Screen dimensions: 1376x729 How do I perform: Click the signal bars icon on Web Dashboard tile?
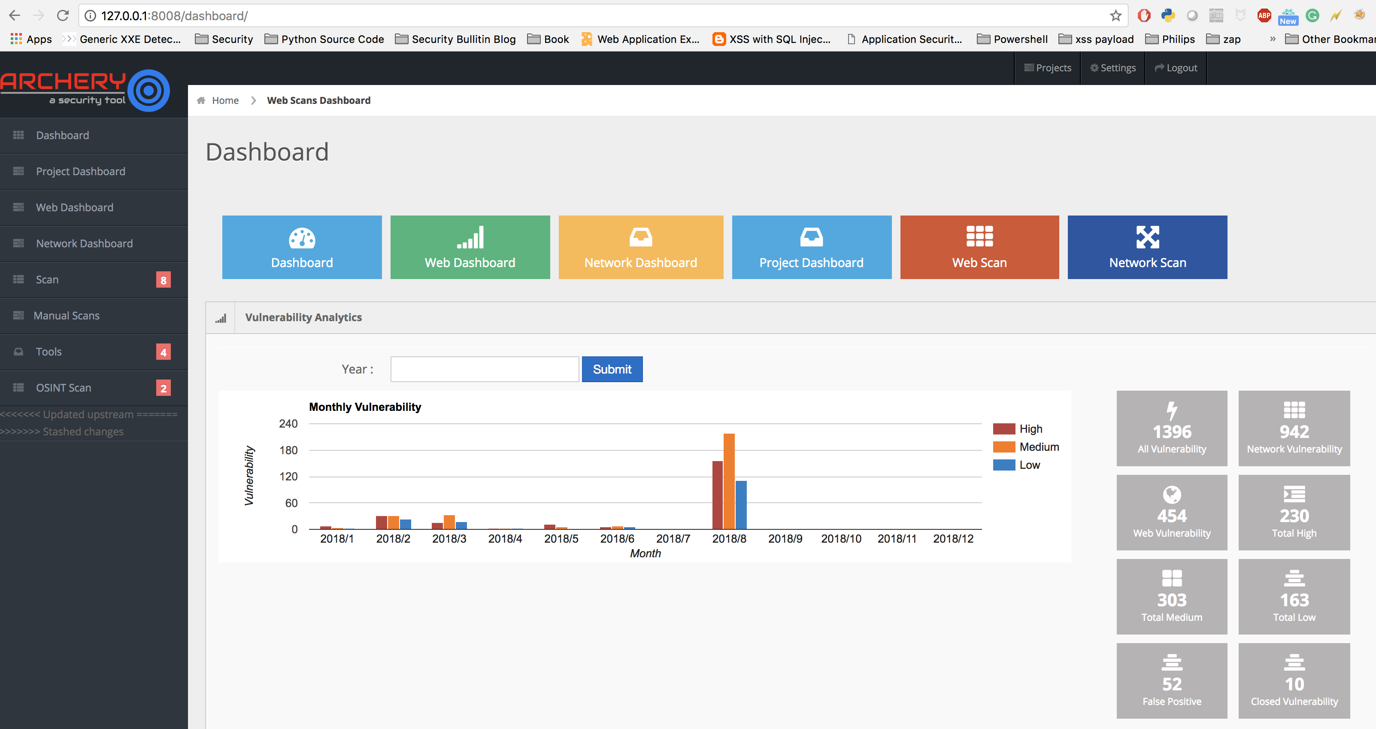(470, 237)
